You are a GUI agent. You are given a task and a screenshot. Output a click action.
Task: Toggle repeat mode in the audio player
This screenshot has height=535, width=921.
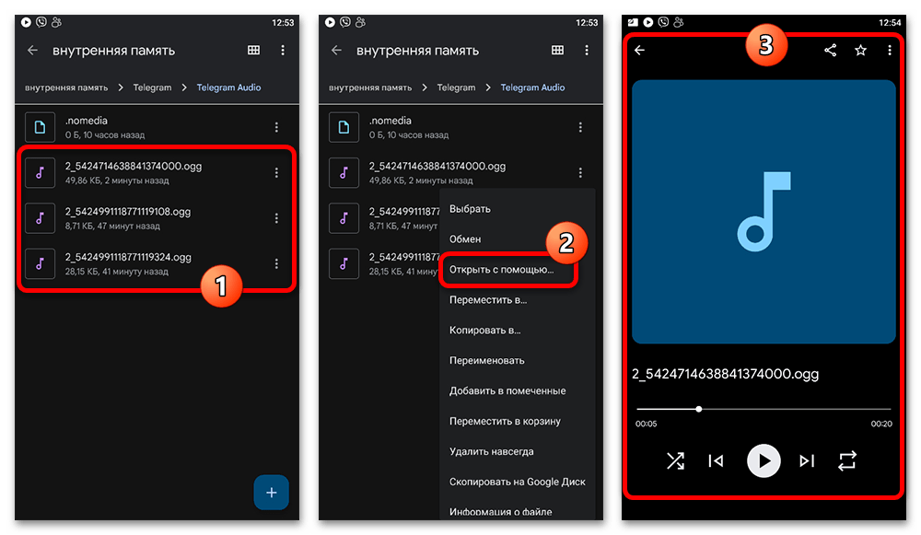(847, 461)
